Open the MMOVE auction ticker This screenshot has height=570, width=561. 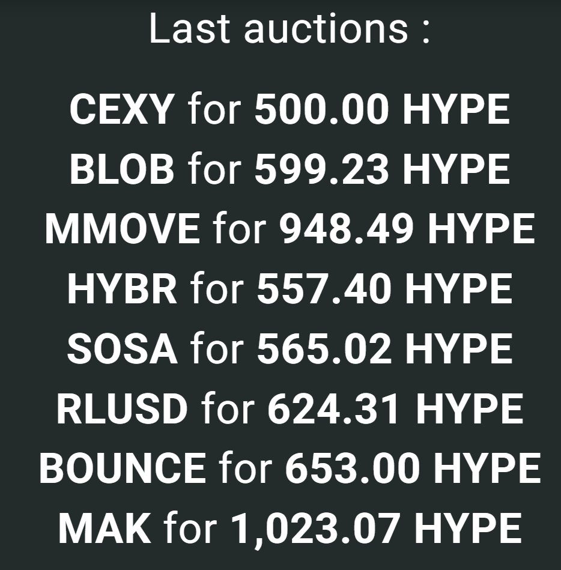[123, 229]
